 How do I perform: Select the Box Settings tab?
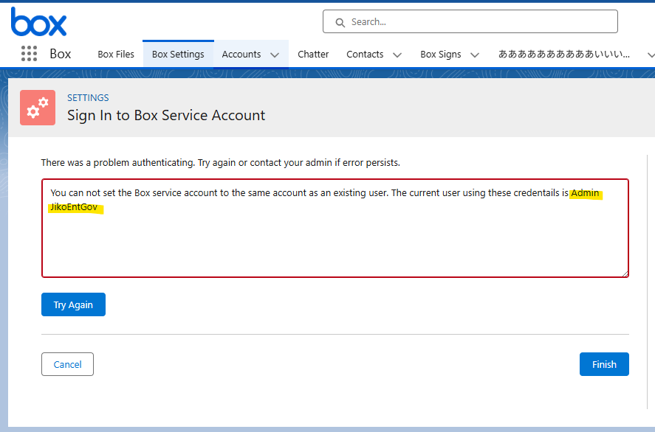click(178, 54)
